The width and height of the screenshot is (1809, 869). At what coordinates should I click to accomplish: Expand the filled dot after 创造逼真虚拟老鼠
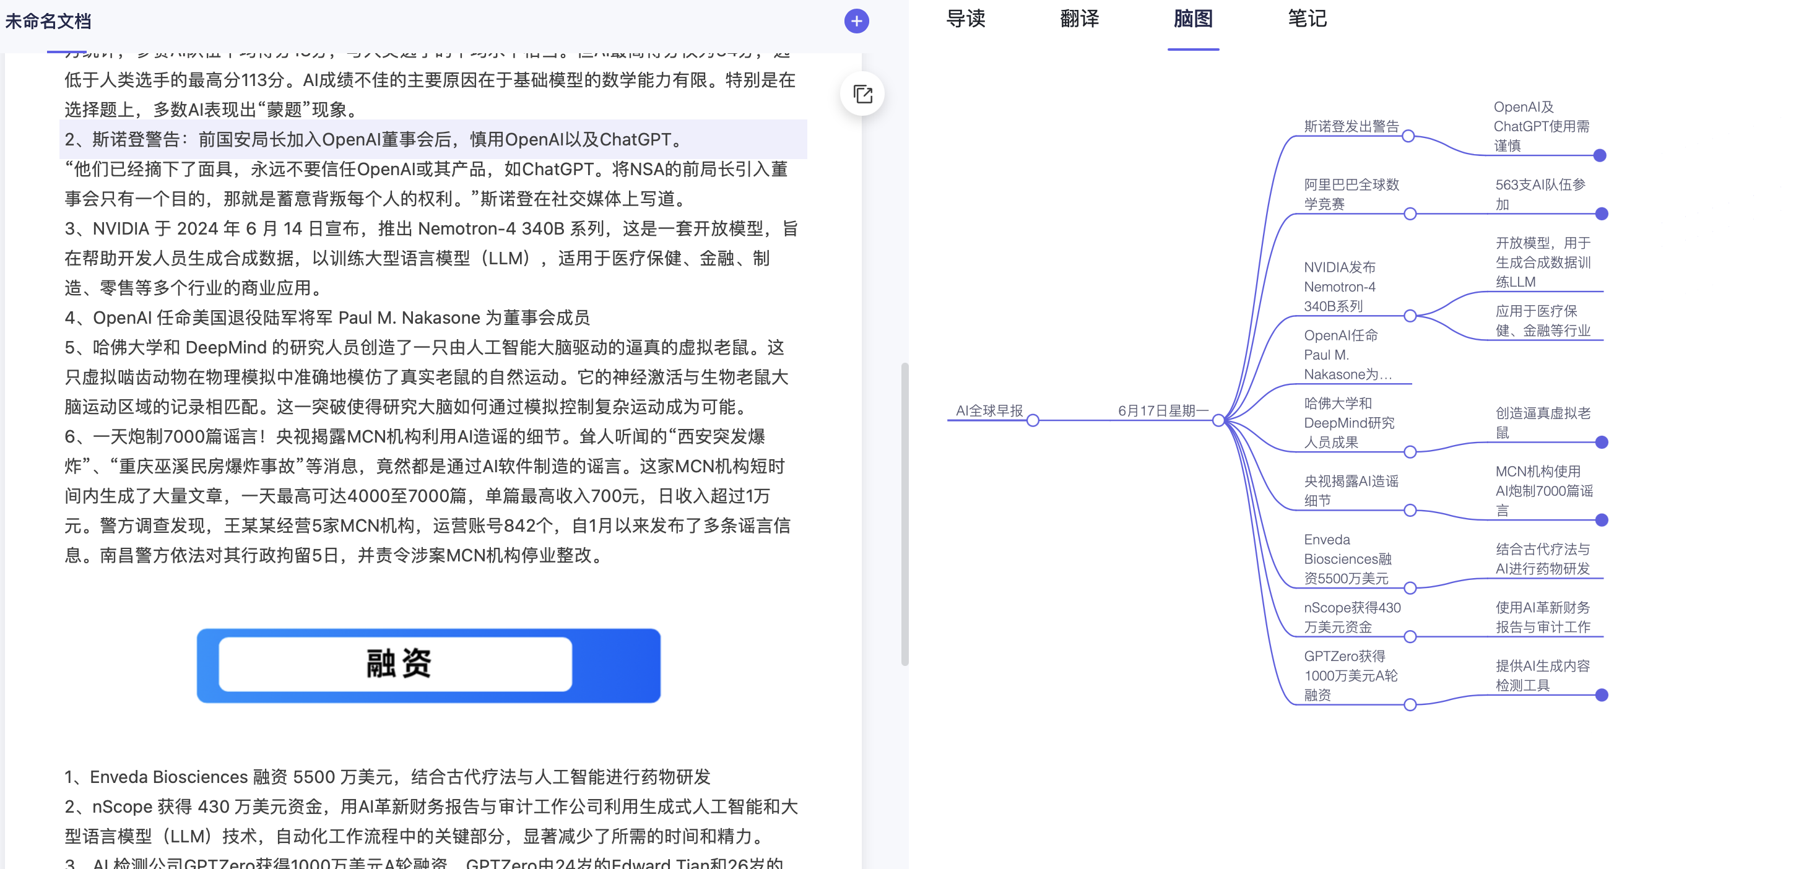pyautogui.click(x=1601, y=442)
